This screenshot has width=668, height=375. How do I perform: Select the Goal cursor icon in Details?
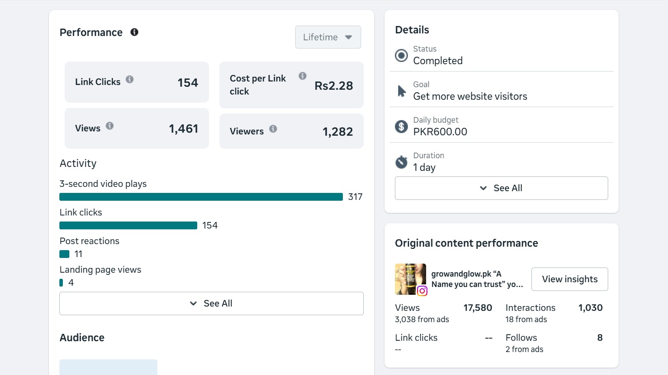pyautogui.click(x=401, y=90)
